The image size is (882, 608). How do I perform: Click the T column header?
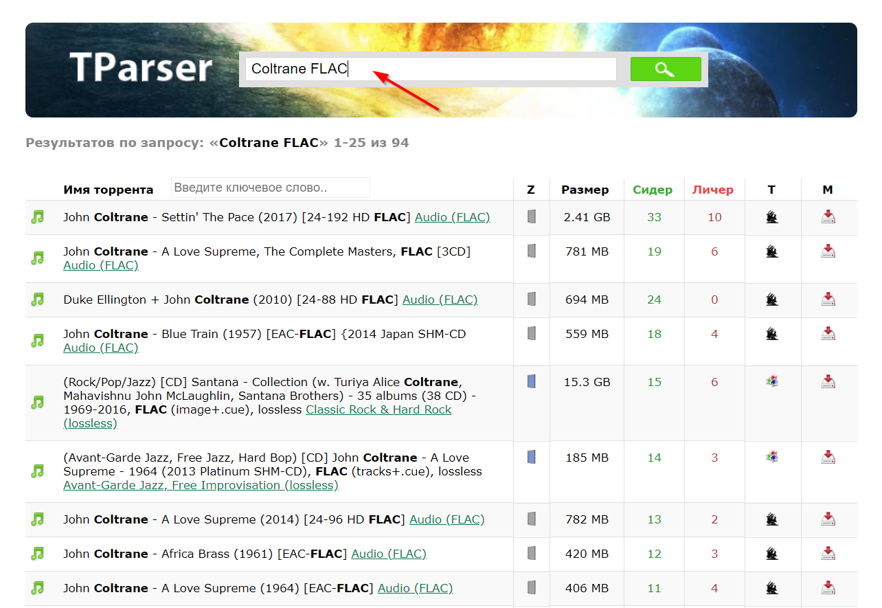tap(772, 190)
